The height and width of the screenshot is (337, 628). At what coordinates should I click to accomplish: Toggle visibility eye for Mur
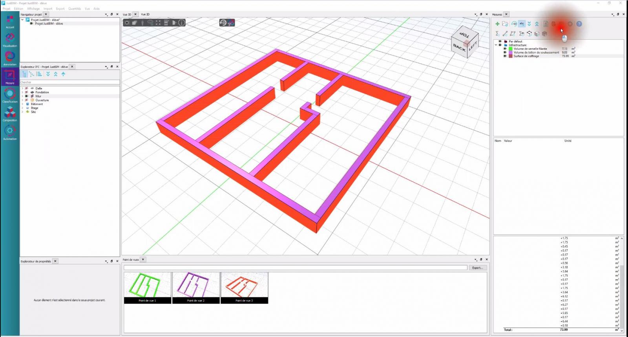27,96
